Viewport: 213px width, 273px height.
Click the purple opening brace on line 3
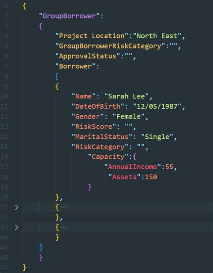40,26
